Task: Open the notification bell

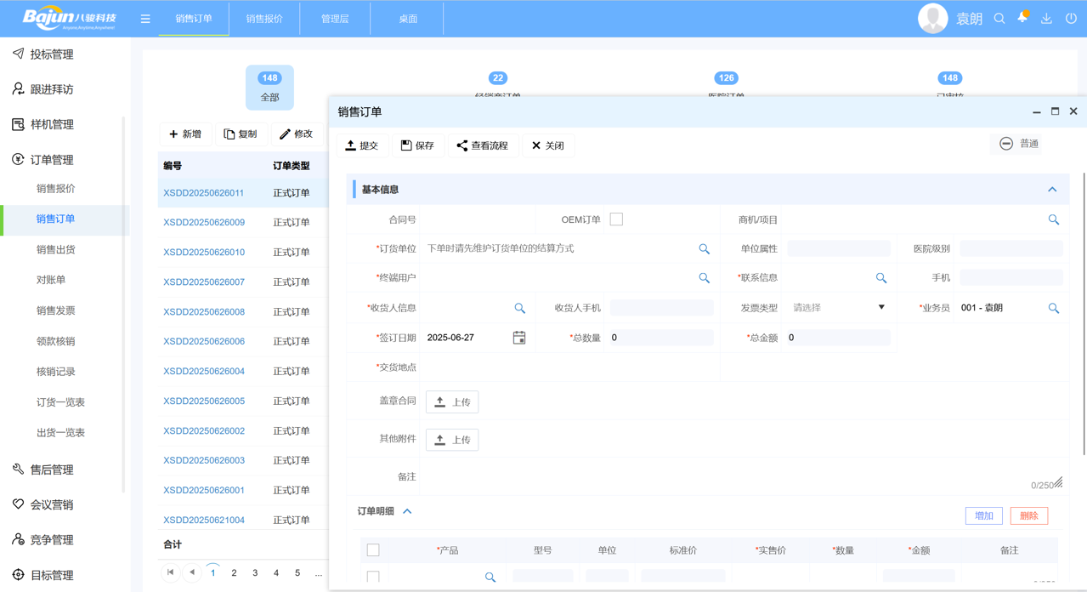Action: pos(1022,17)
